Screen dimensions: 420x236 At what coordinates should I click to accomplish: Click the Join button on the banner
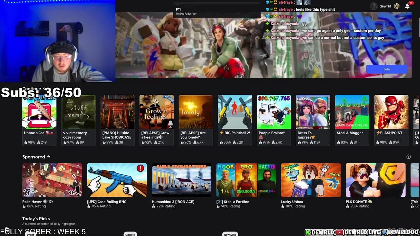387,69
